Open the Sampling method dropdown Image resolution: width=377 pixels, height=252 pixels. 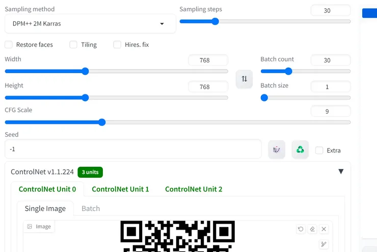(90, 23)
